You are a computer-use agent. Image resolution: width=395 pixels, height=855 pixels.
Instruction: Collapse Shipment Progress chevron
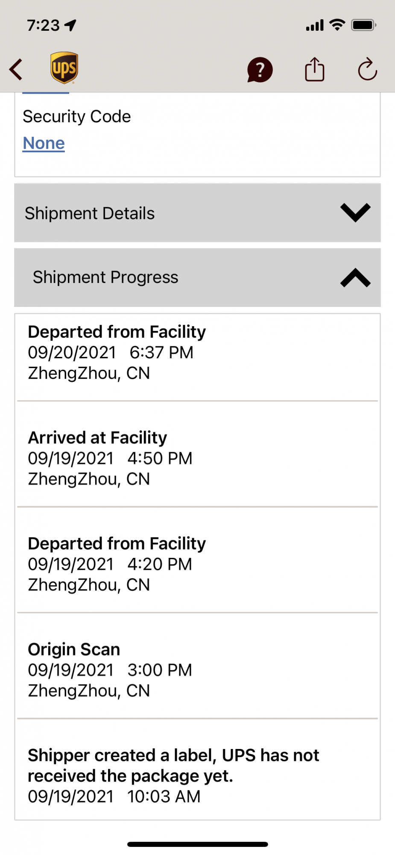(x=355, y=277)
